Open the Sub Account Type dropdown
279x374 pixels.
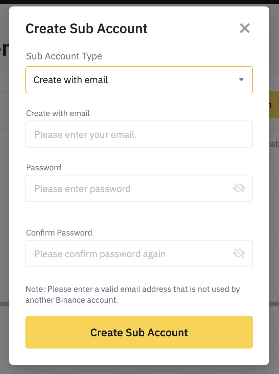(x=139, y=80)
